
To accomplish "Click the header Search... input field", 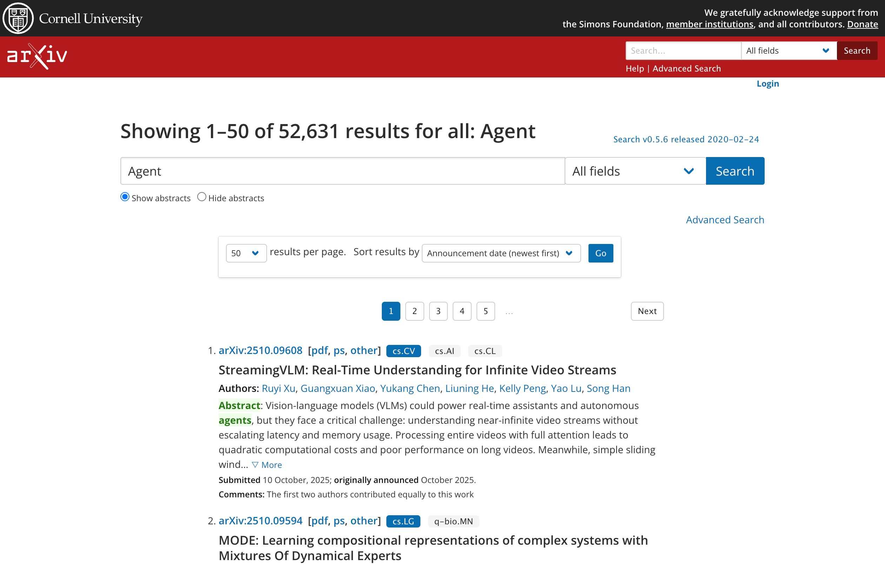I will click(x=683, y=51).
